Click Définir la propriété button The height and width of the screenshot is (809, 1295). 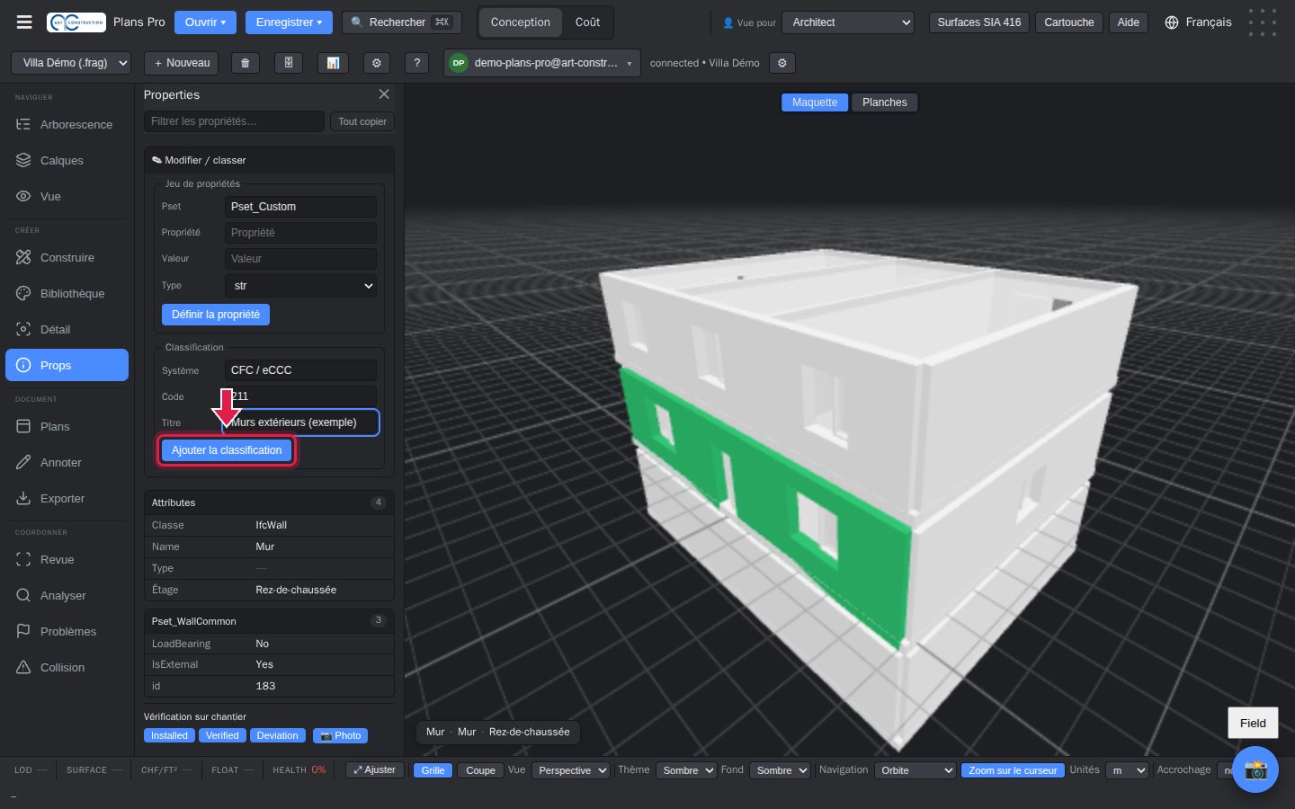(216, 315)
